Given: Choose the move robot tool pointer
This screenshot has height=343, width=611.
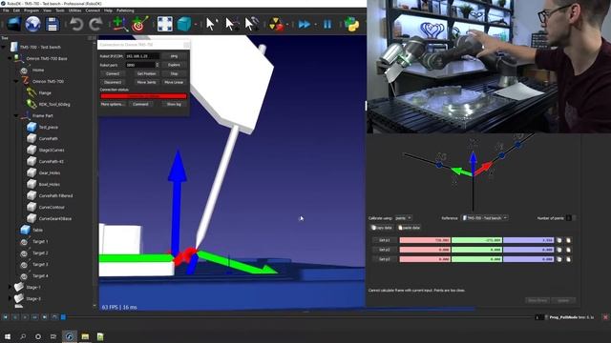Looking at the screenshot, I should tap(252, 25).
